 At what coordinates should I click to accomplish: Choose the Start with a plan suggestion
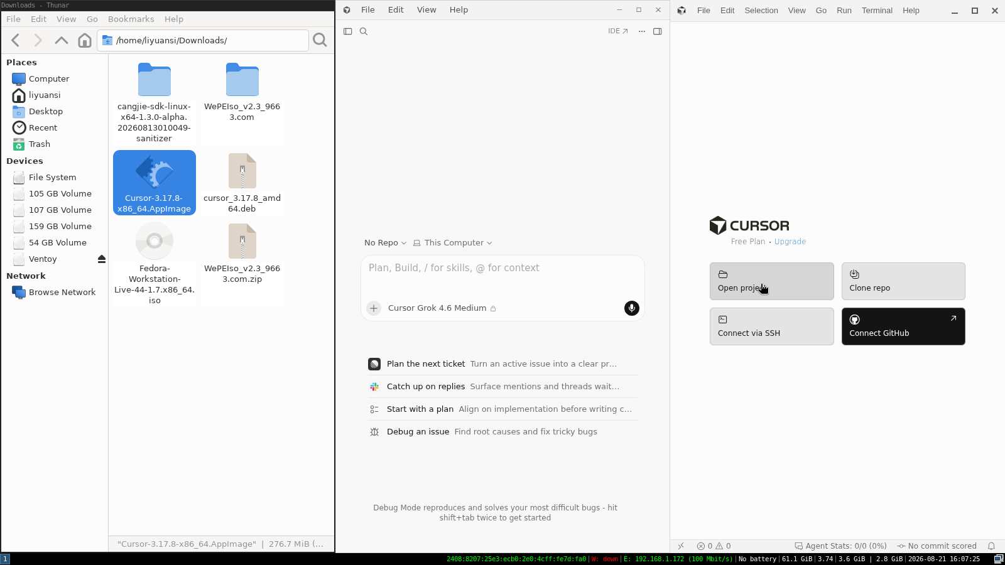tap(503, 409)
